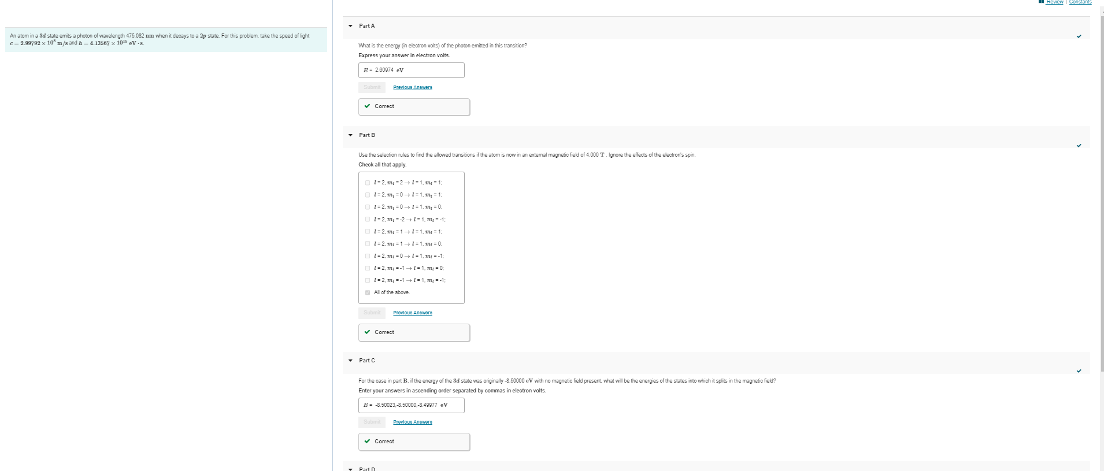The height and width of the screenshot is (471, 1104).
Task: Click the Part B completed checkmark icon
Action: coord(1079,146)
